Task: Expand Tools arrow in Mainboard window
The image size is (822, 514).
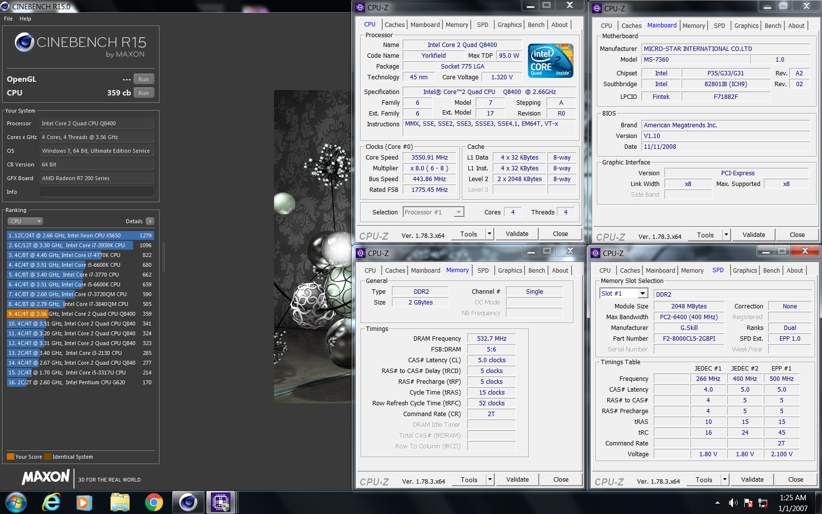Action: tap(726, 235)
